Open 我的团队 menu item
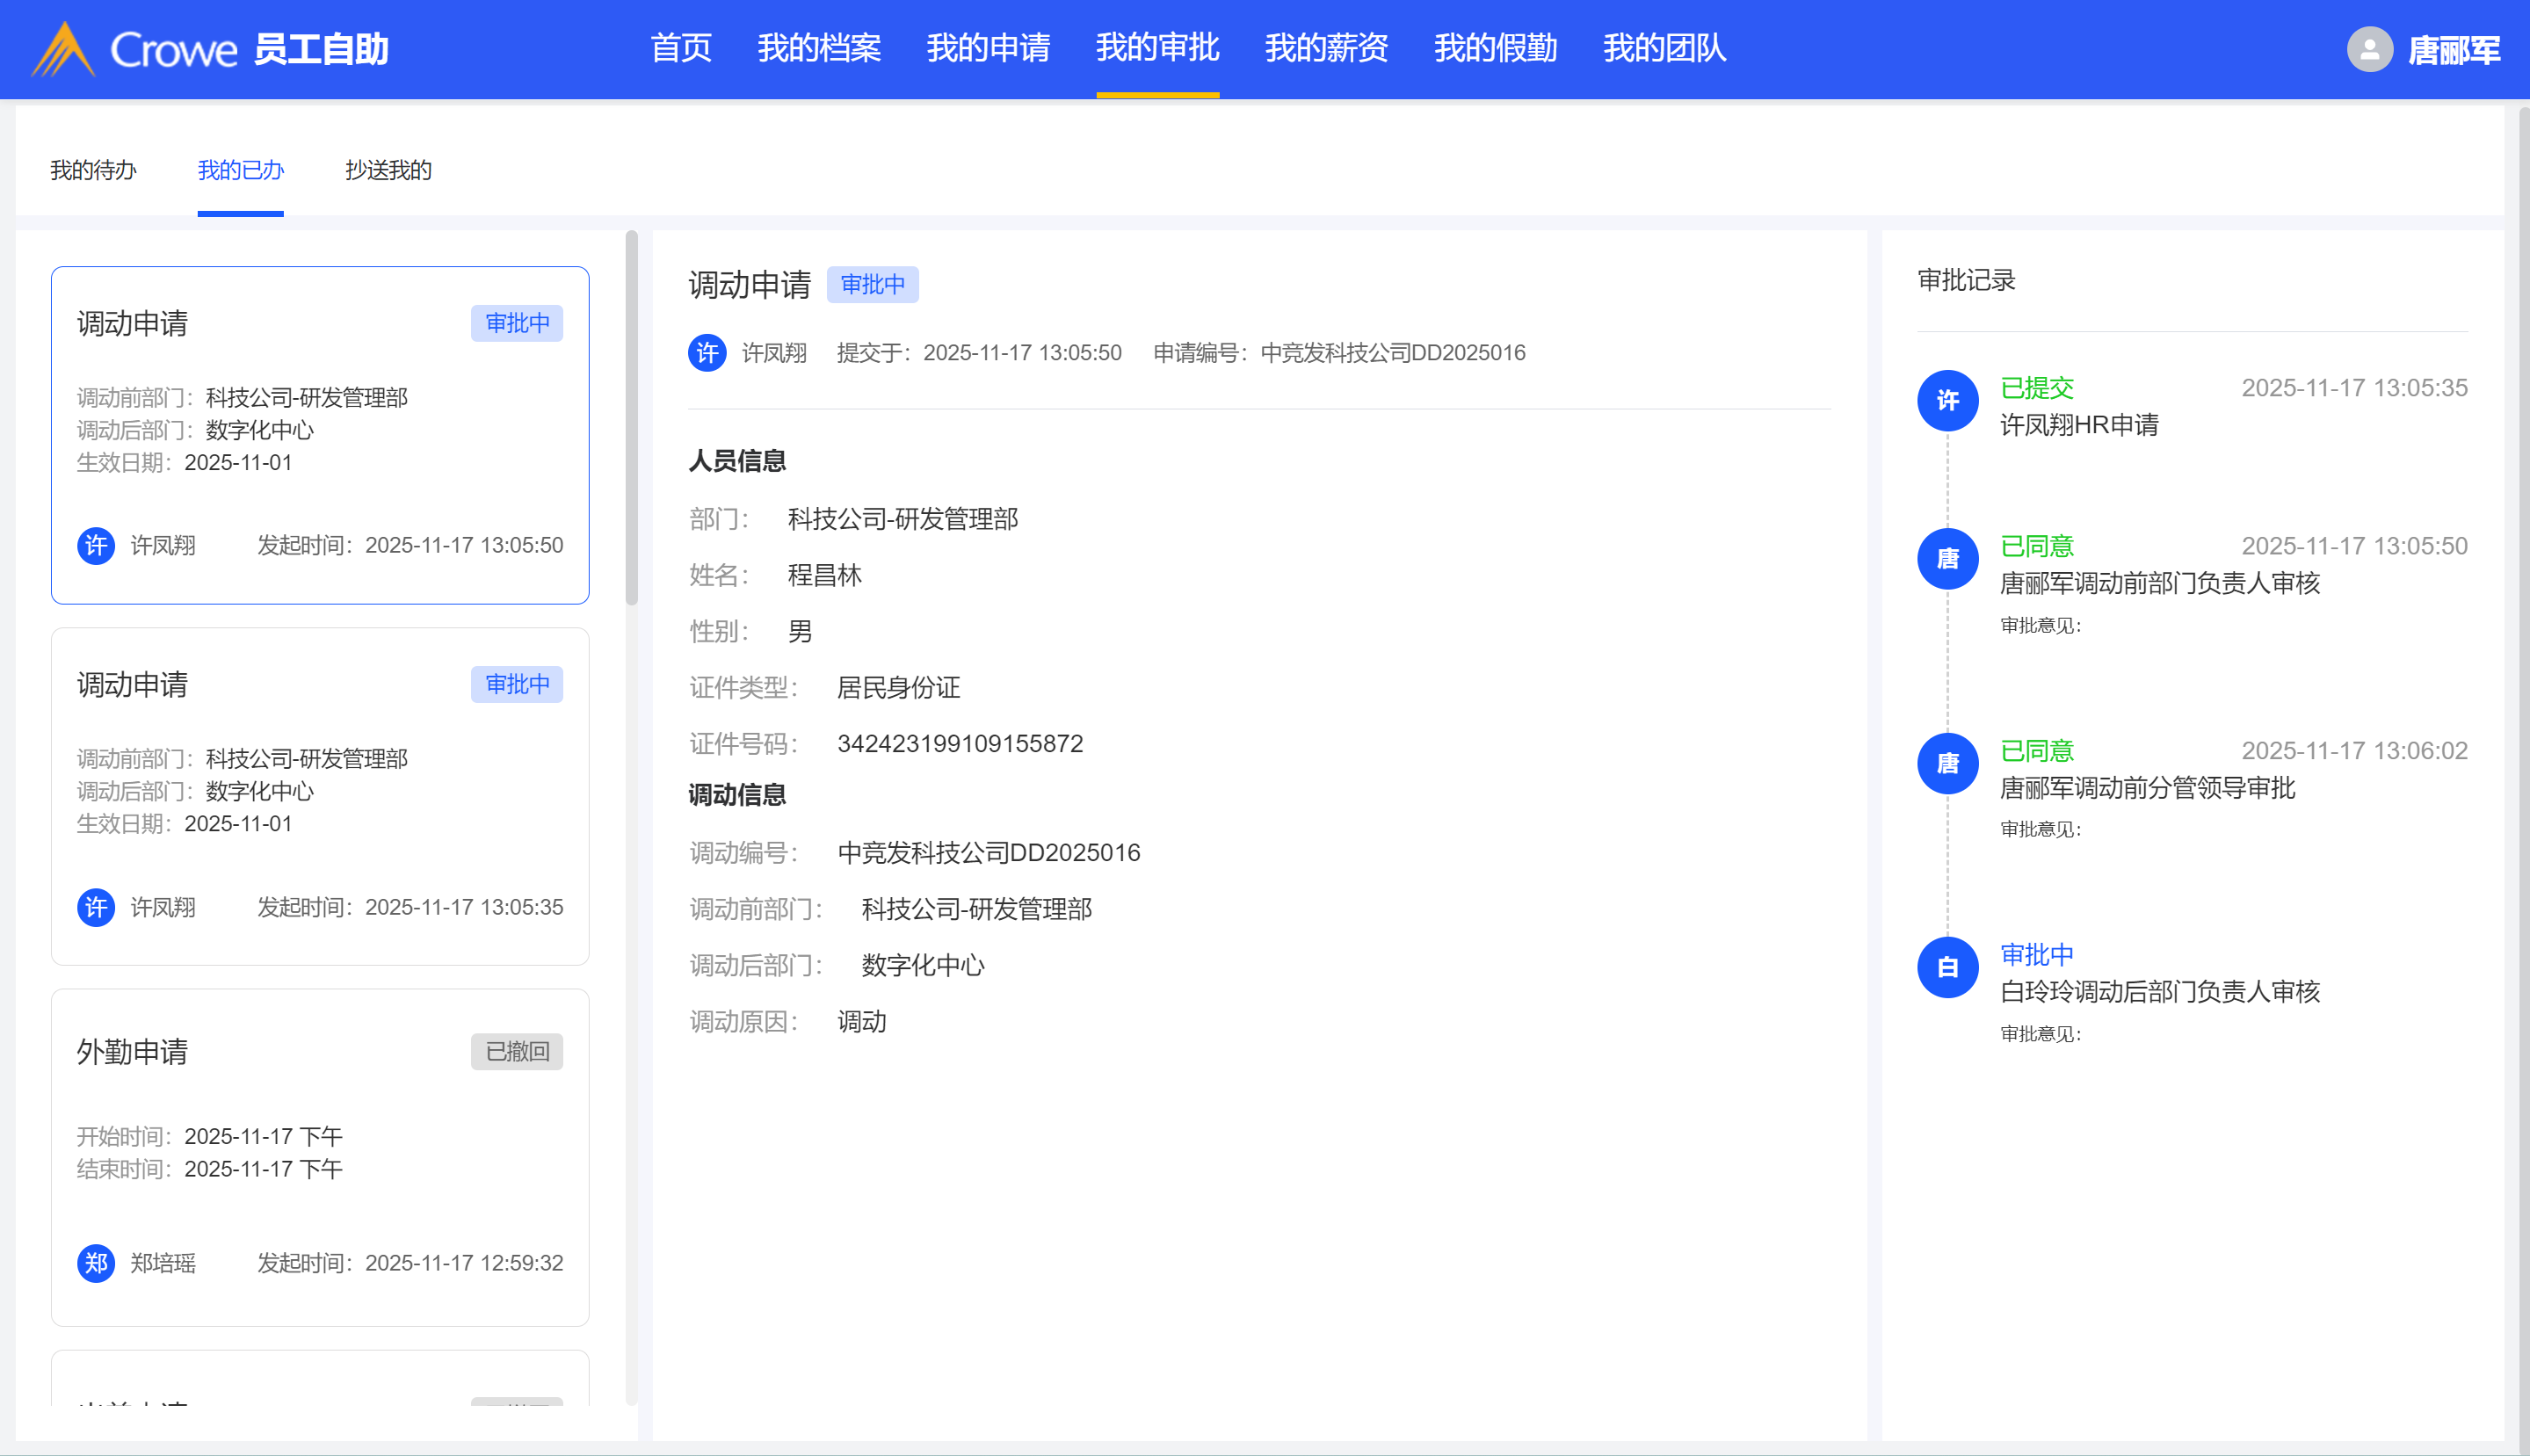Image resolution: width=2530 pixels, height=1456 pixels. (1664, 48)
